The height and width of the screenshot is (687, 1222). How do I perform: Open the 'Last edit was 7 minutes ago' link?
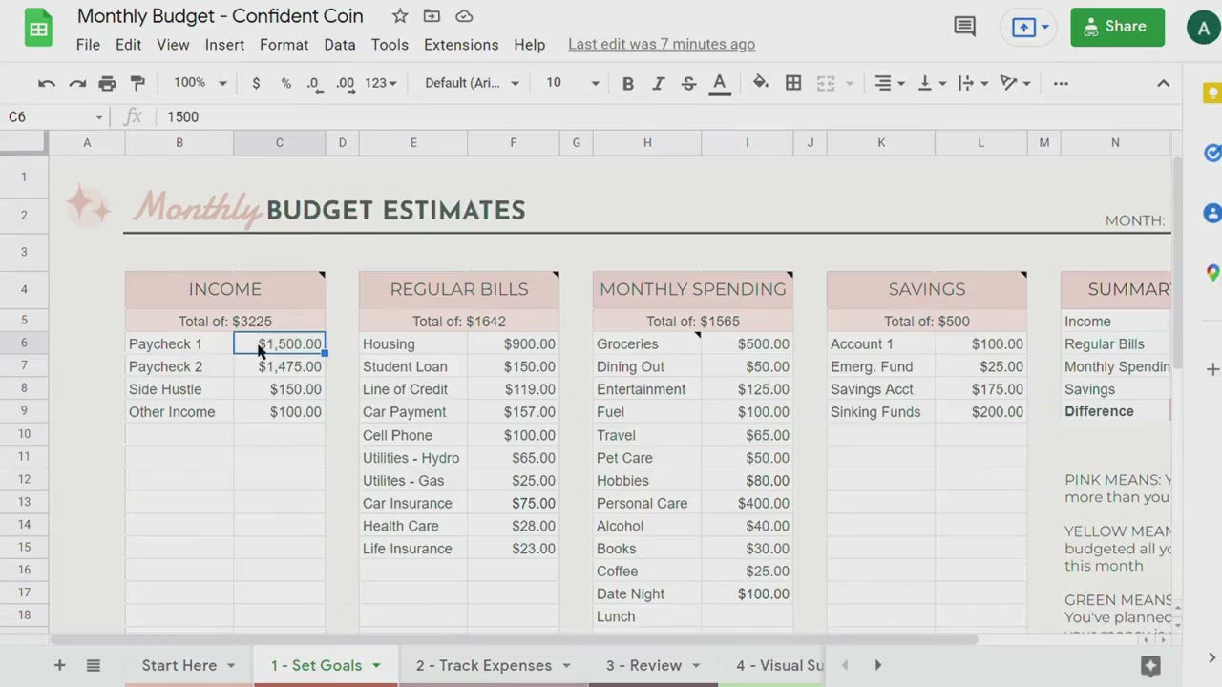click(x=662, y=45)
